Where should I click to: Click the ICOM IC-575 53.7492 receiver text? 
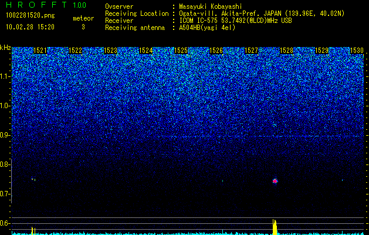235,21
